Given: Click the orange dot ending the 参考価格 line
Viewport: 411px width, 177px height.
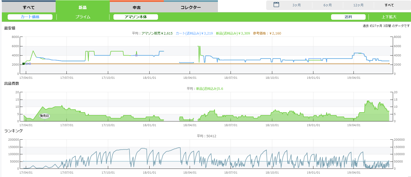Looking at the screenshot, I should click(389, 64).
